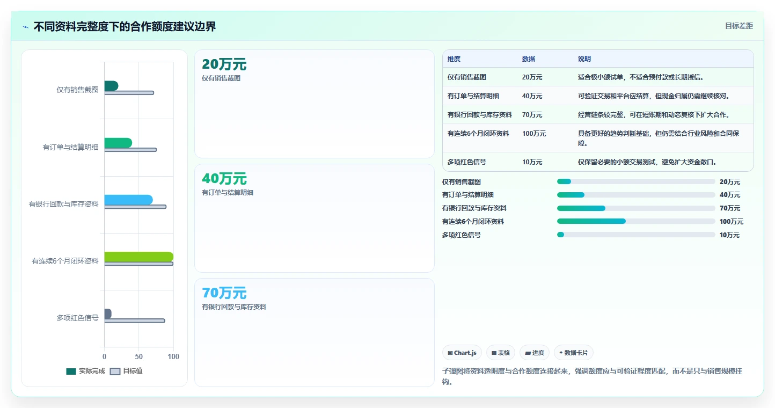Click the 不同资料完整度下的合作额度建议边界 title
The width and height of the screenshot is (775, 408).
[125, 27]
